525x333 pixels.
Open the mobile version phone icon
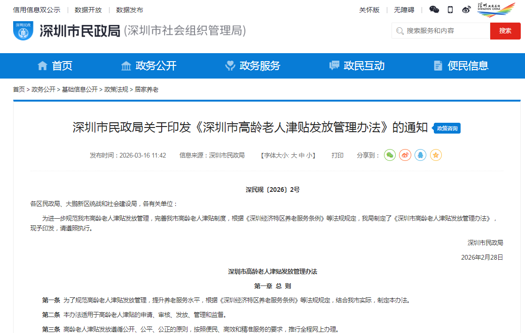click(450, 10)
